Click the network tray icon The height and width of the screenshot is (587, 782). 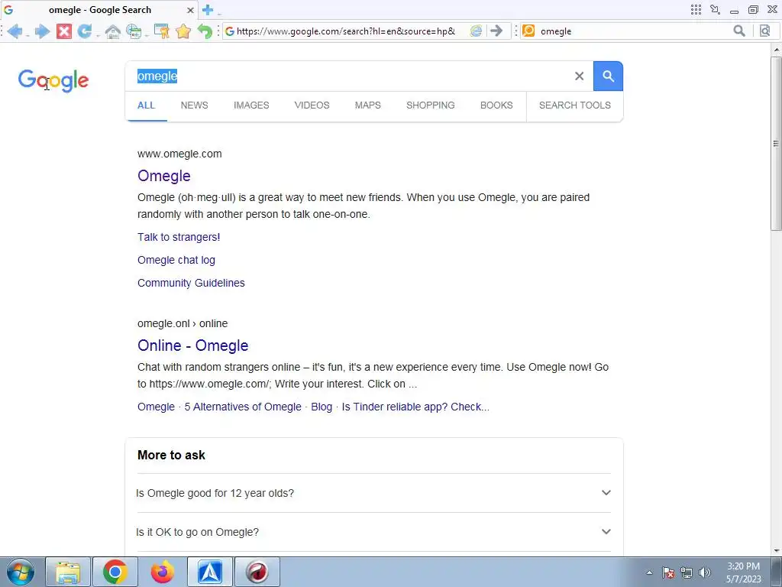pos(687,572)
